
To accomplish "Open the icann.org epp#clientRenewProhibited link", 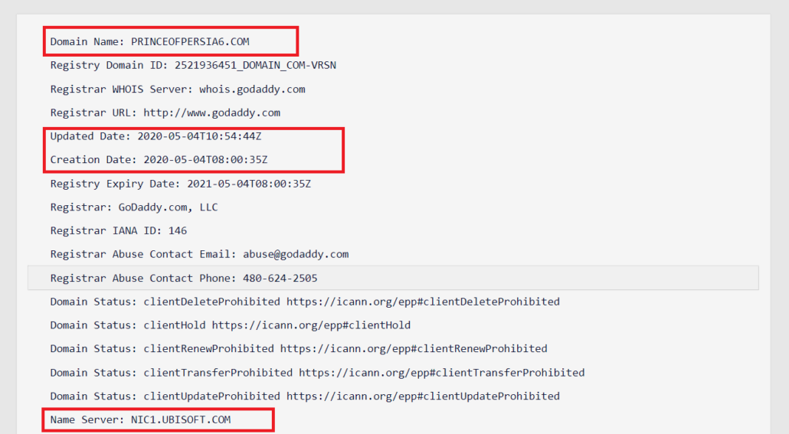I will (414, 348).
